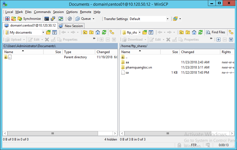Expand local toolbar overflow chevron

pos(94,38)
